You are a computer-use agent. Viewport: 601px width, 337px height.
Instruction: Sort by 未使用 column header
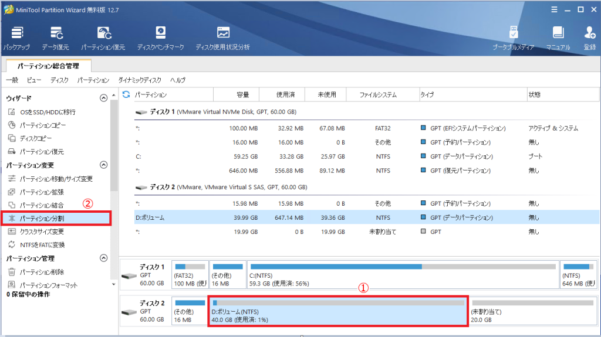(x=326, y=94)
